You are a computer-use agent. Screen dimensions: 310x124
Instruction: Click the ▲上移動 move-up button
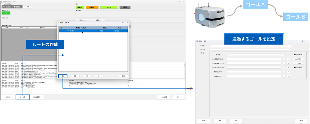click(x=298, y=59)
